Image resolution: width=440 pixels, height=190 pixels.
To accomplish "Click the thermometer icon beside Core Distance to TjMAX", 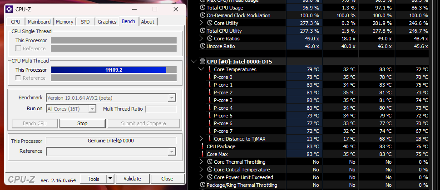I will [x=210, y=138].
